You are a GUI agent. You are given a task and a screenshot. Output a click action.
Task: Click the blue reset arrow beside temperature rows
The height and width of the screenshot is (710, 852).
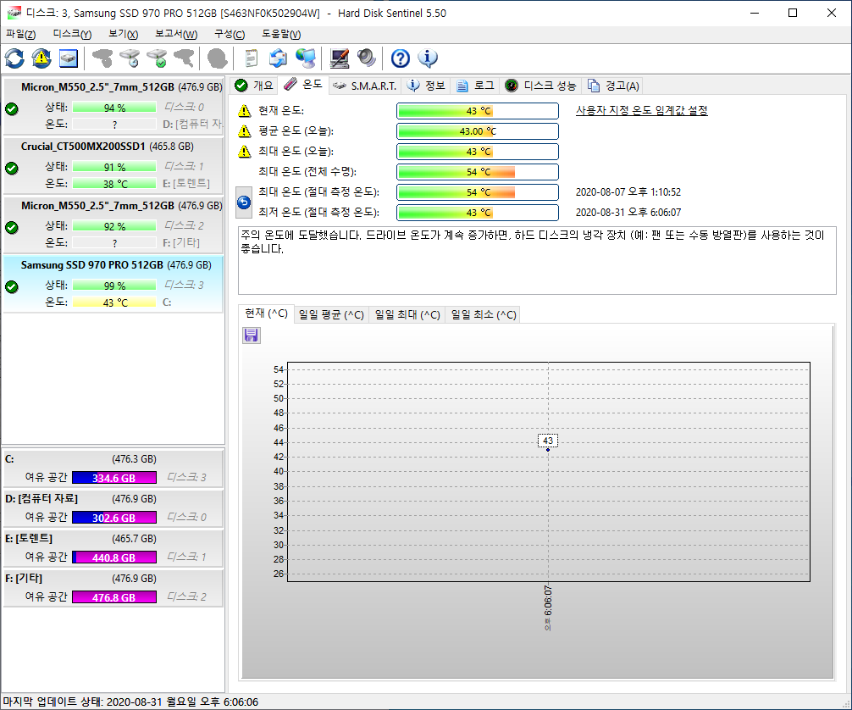pyautogui.click(x=244, y=202)
